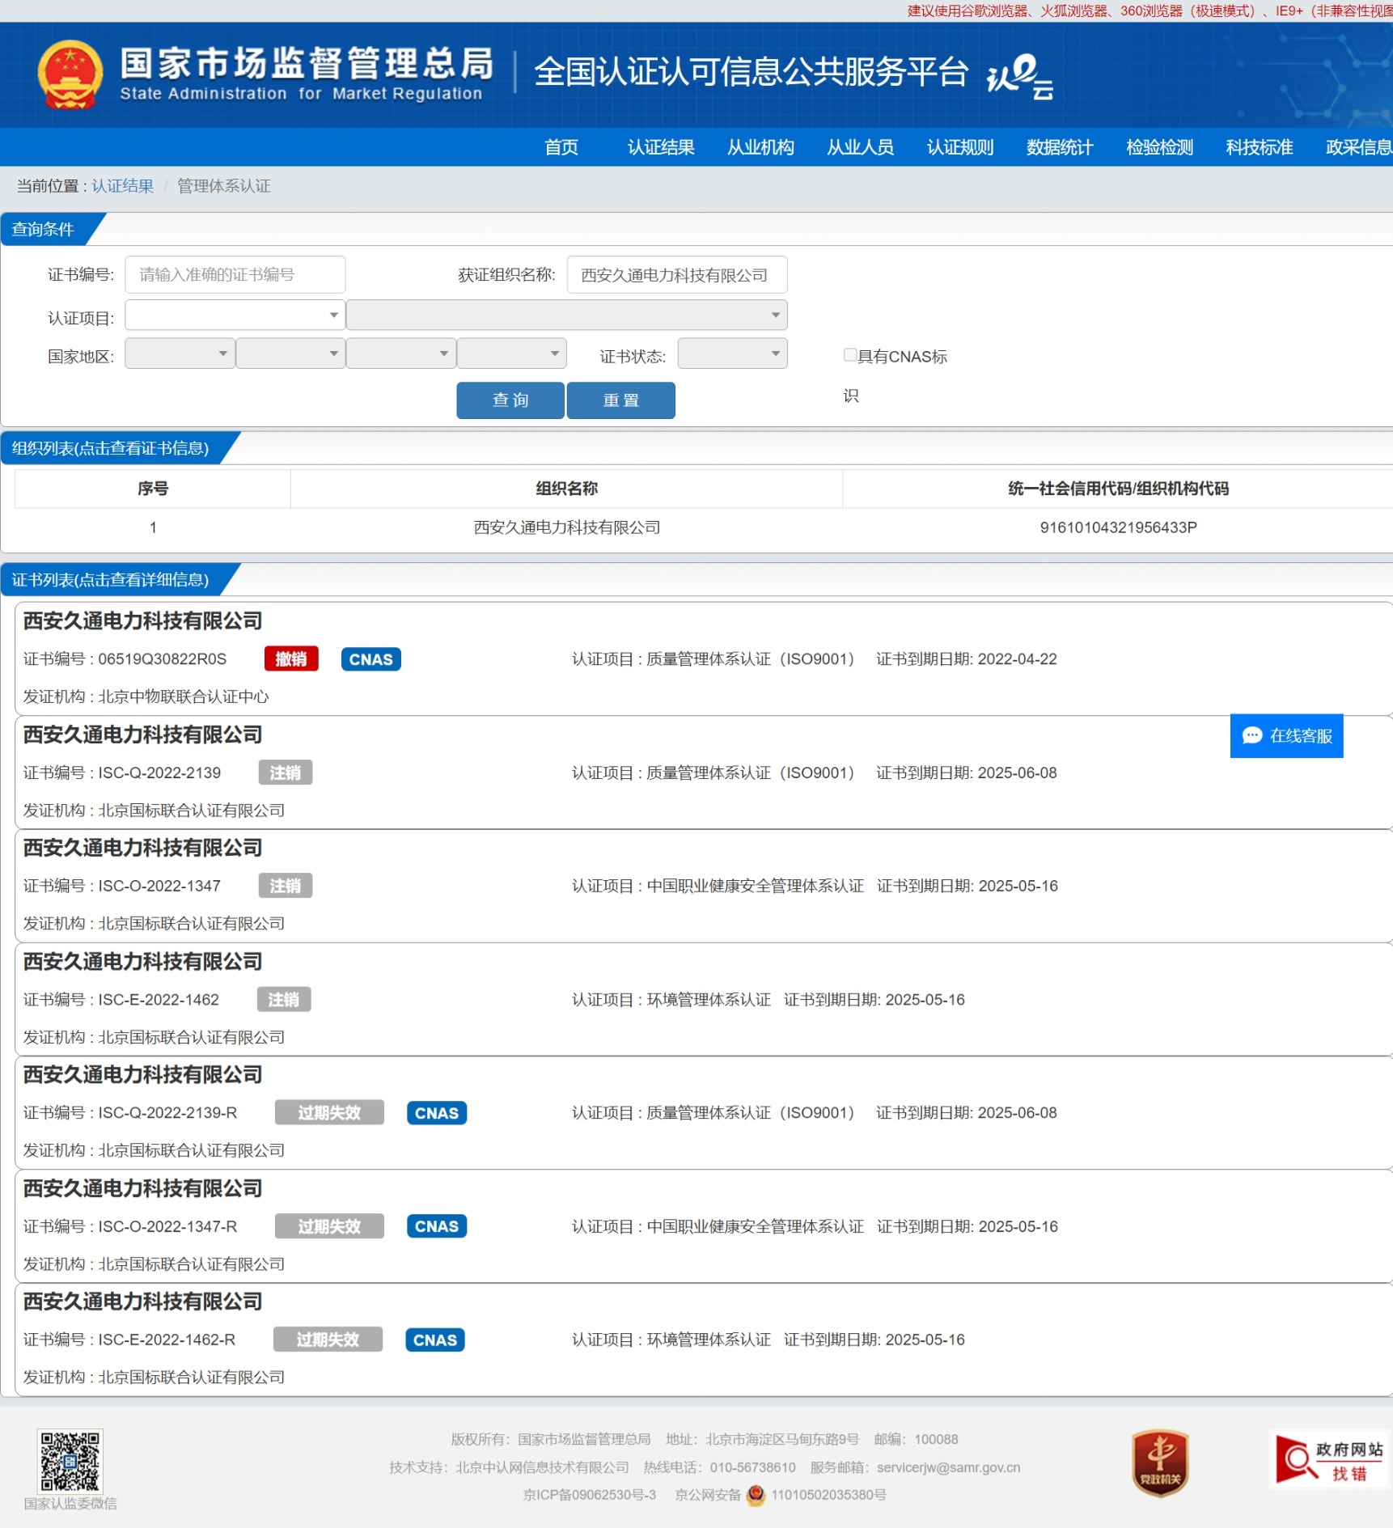Click CNAS badge on certificate ISC-O-2022-1347-R
The image size is (1393, 1528).
(437, 1226)
